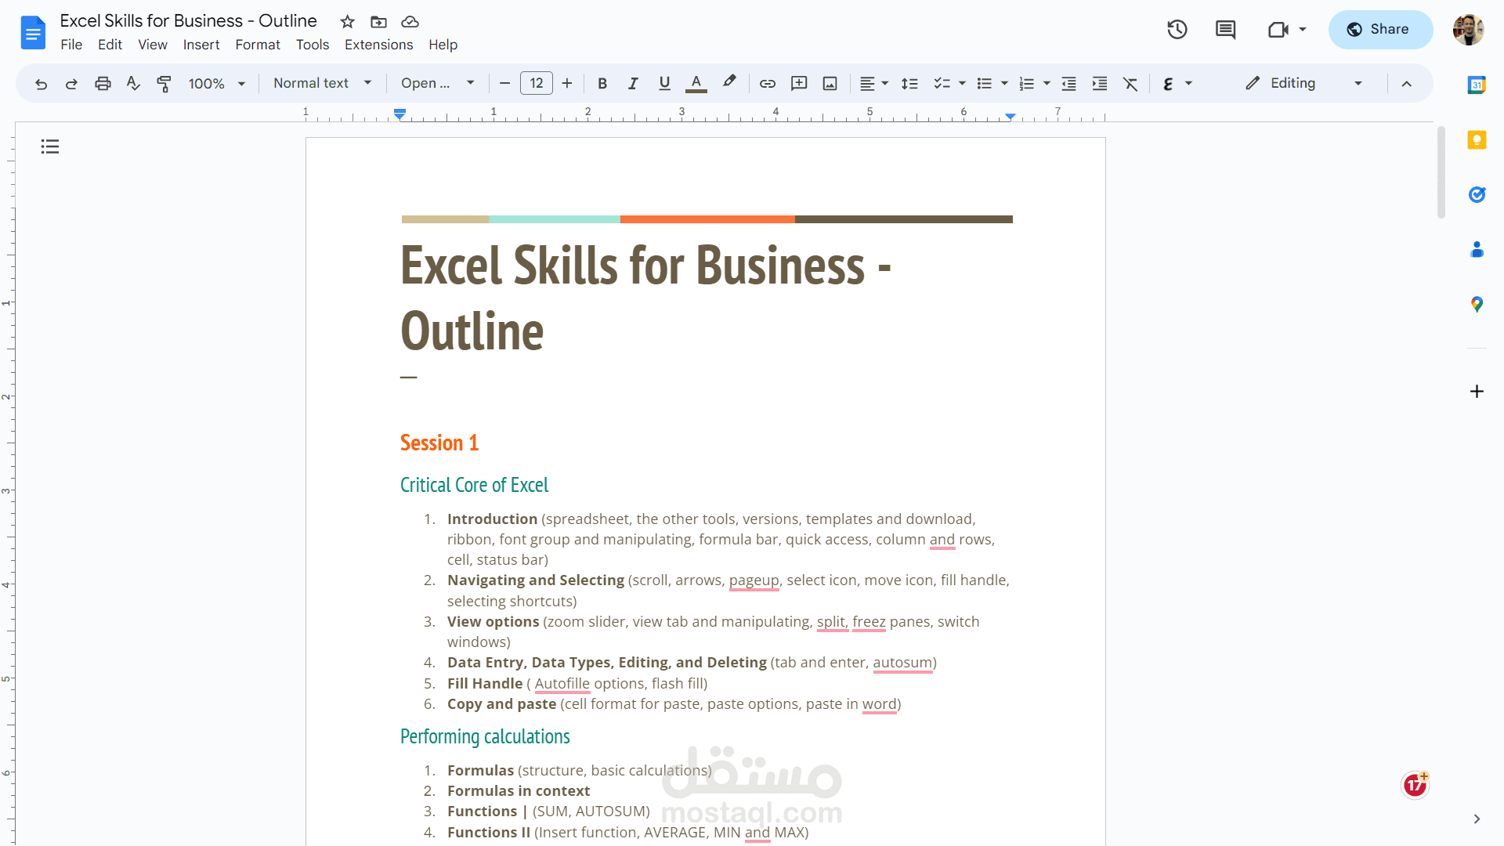Toggle bold formatting
The width and height of the screenshot is (1504, 846).
602,84
